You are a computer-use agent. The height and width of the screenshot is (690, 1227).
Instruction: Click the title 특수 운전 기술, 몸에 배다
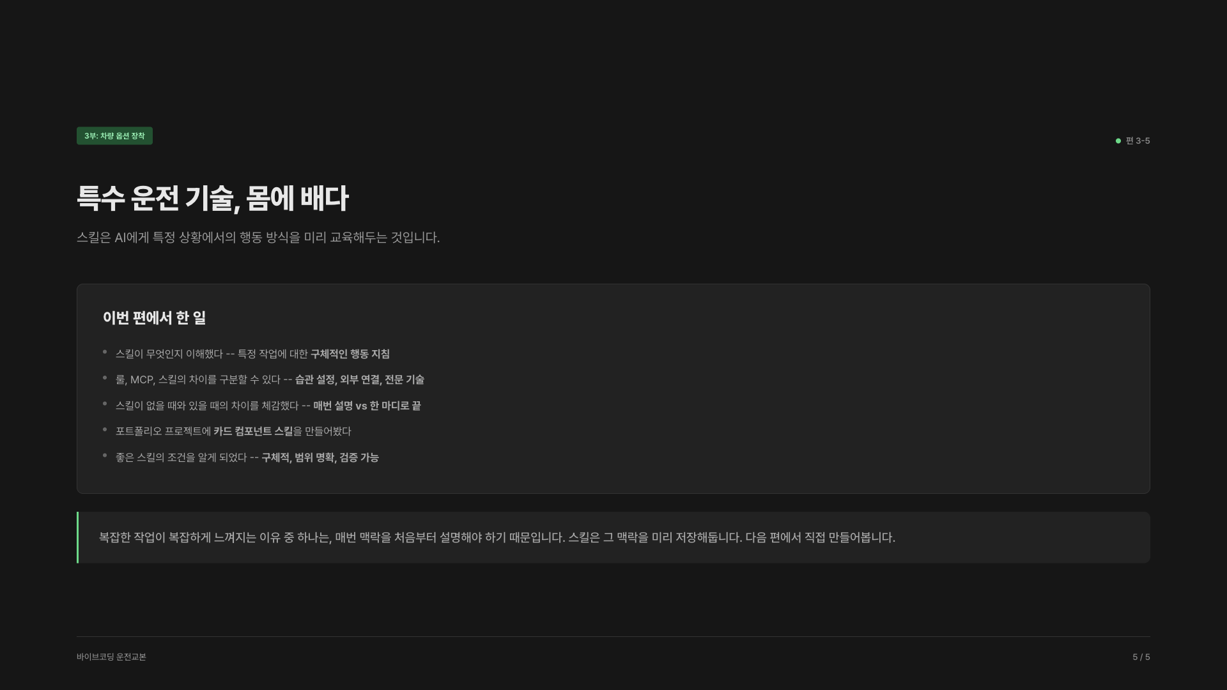(212, 198)
